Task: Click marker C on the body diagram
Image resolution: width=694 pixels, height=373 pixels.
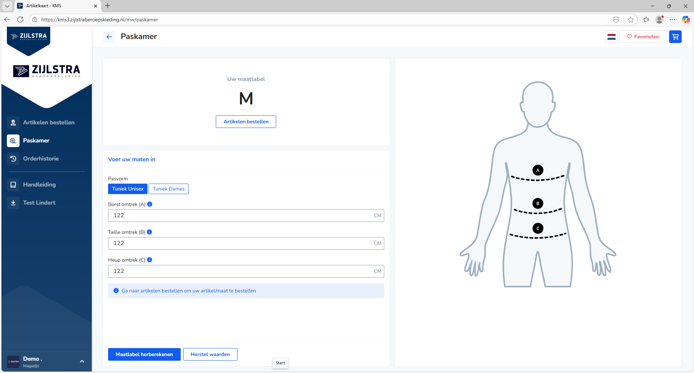Action: pos(538,228)
